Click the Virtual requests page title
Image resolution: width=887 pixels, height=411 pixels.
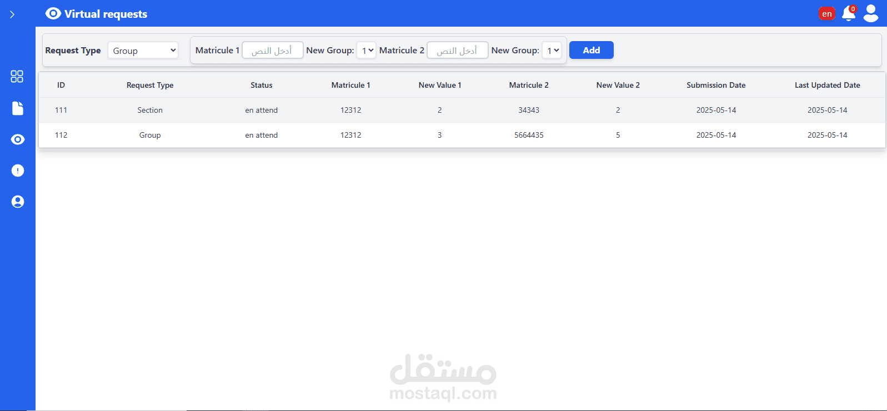[x=106, y=14]
